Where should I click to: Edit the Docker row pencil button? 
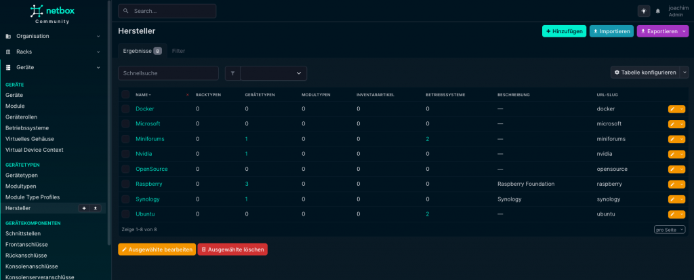coord(672,109)
